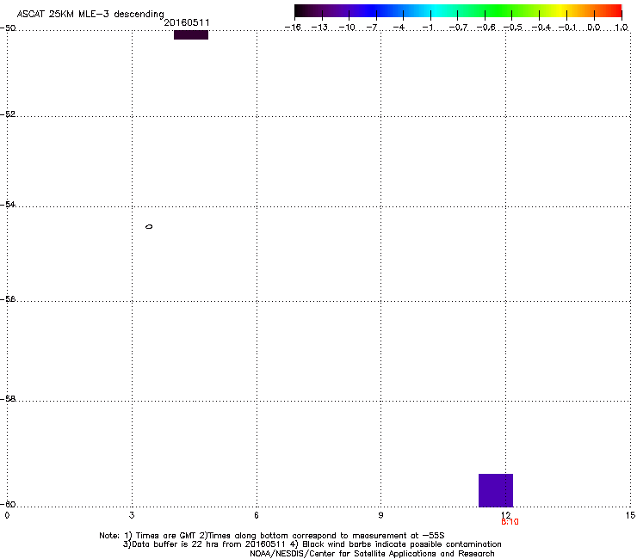Click the color scale label '-0.1'

click(567, 28)
